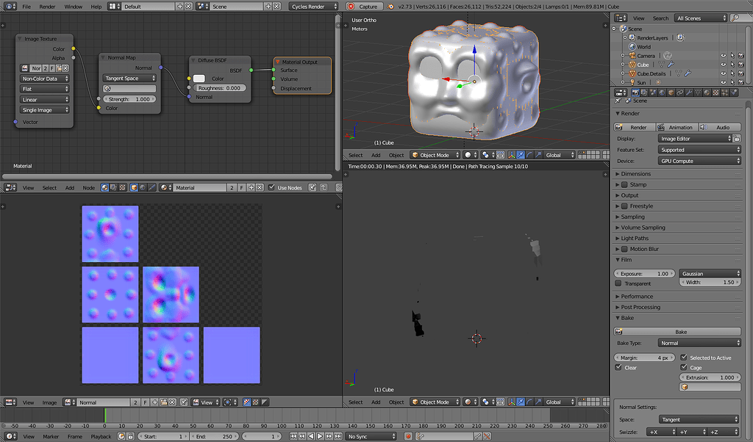Click the Render button

pos(635,127)
